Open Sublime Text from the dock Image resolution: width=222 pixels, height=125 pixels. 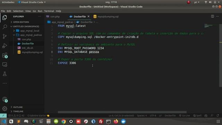click(18, 122)
